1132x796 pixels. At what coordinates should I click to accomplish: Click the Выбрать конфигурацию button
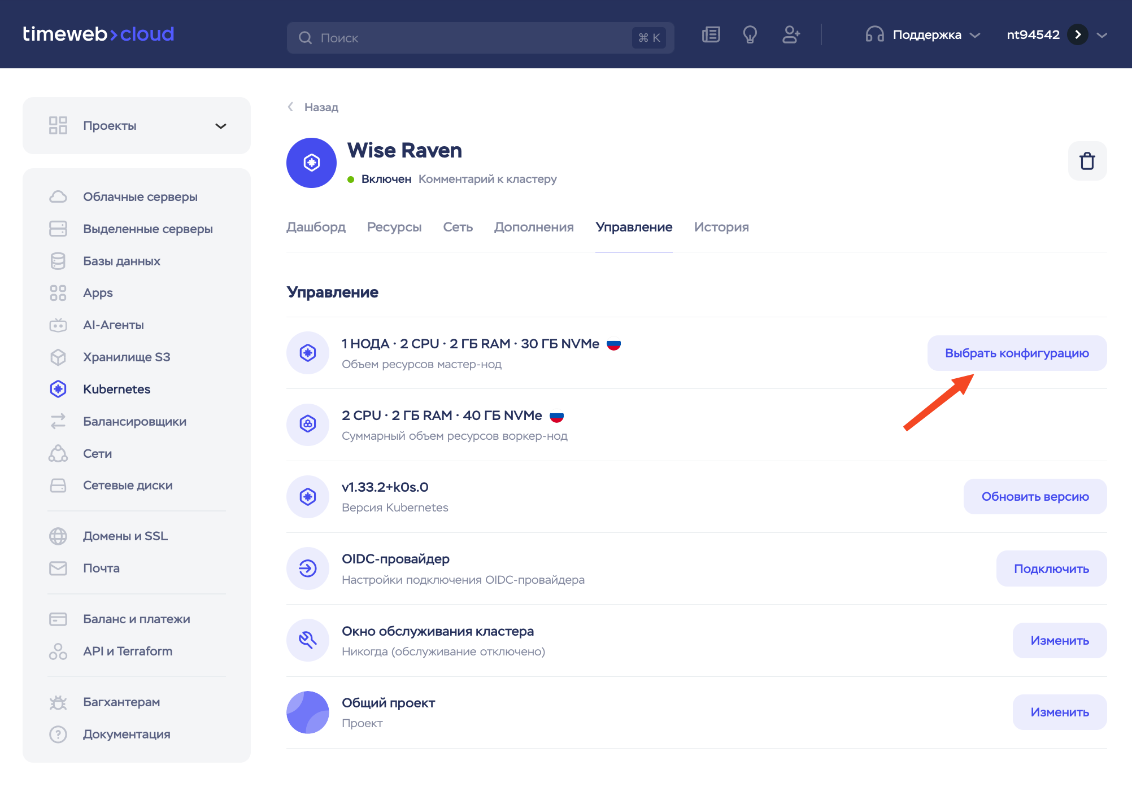(1017, 353)
